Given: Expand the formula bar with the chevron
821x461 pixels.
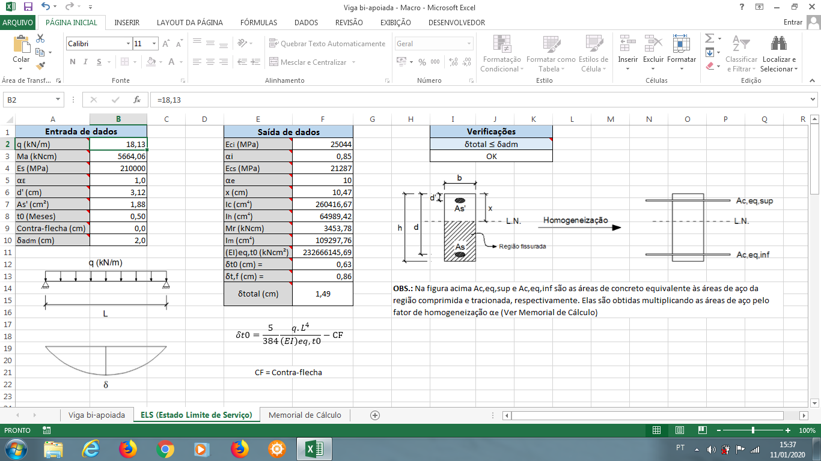Looking at the screenshot, I should click(813, 100).
